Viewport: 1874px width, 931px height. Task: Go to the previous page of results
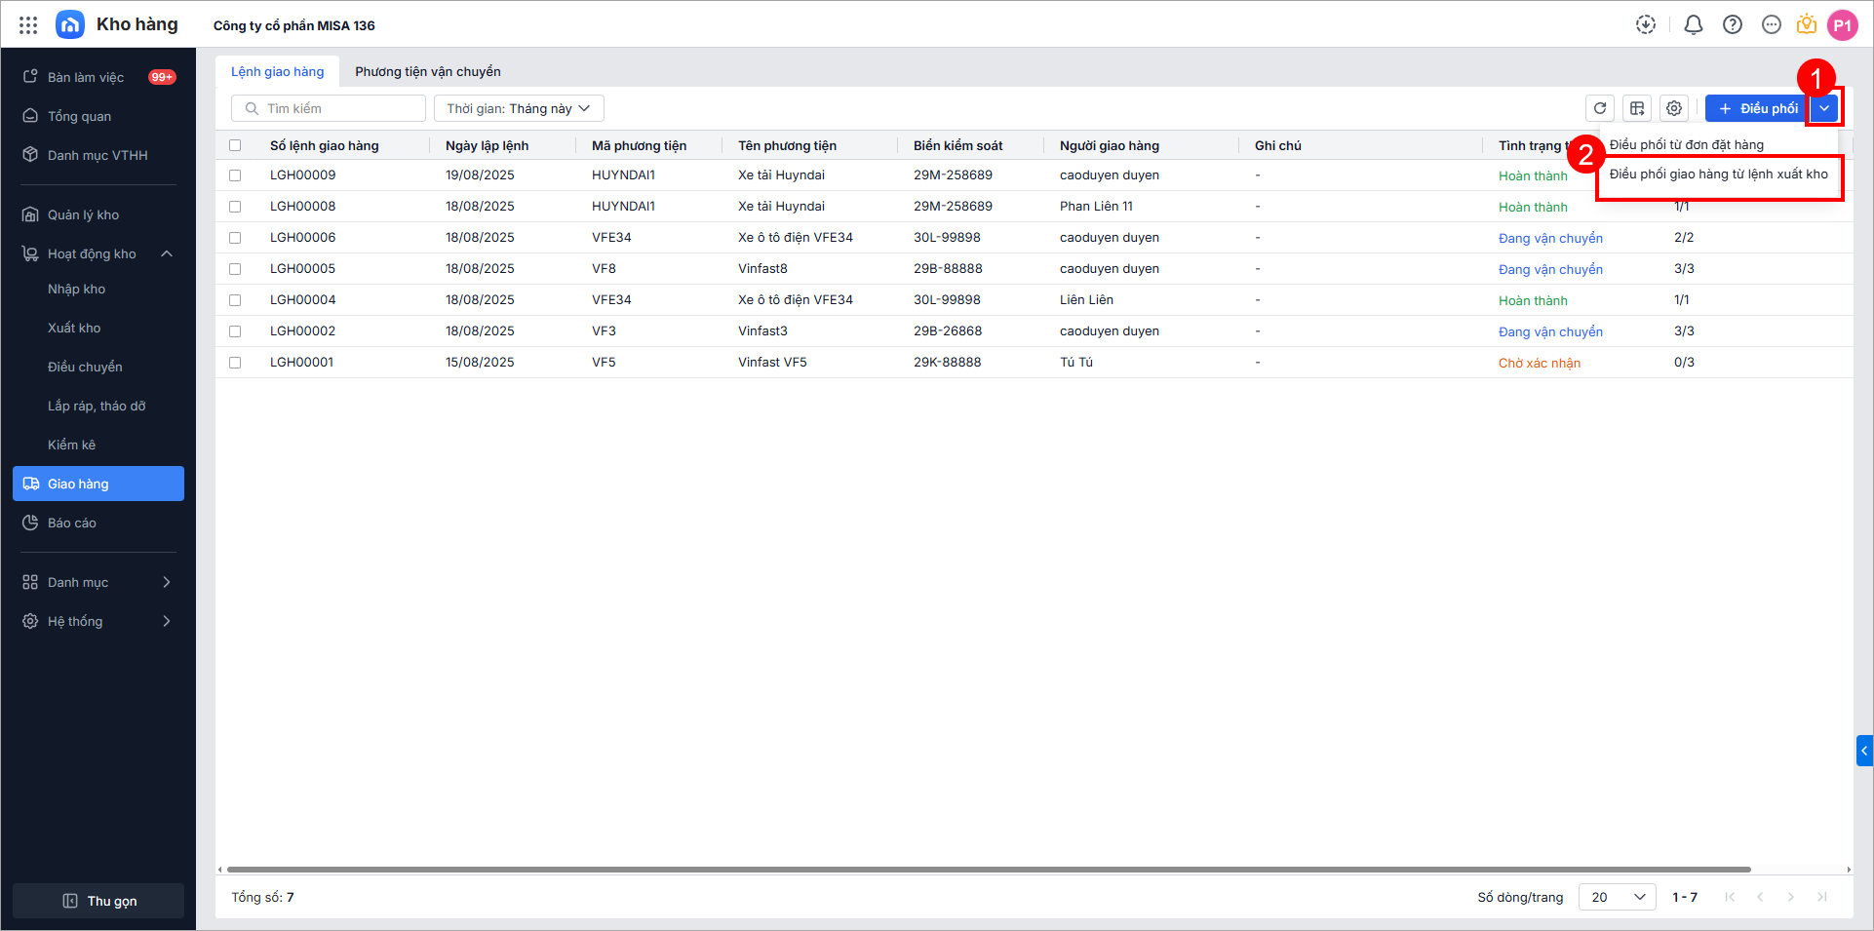click(x=1760, y=897)
